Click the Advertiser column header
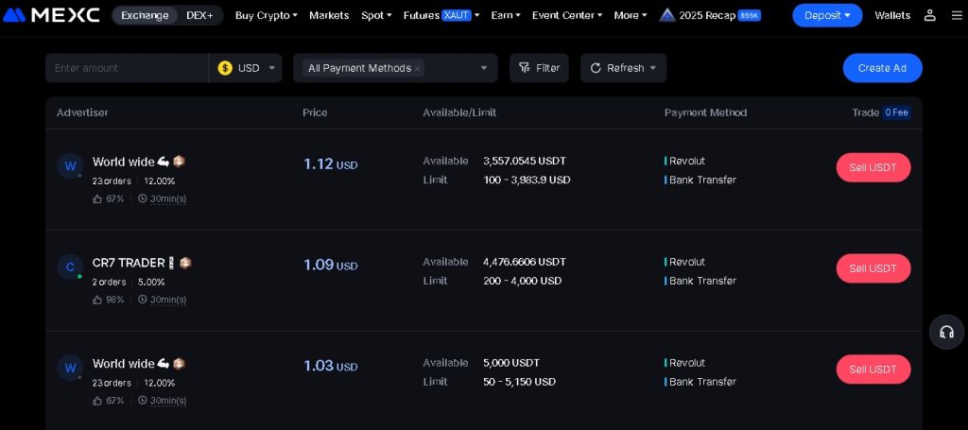The height and width of the screenshot is (430, 968). click(82, 112)
